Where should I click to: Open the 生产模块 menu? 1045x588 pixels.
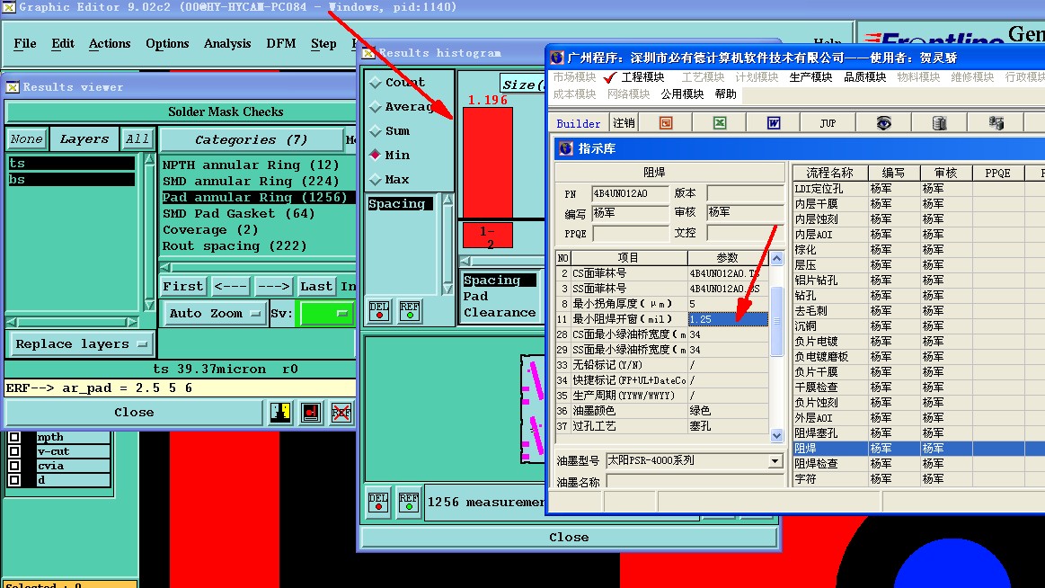coord(810,77)
